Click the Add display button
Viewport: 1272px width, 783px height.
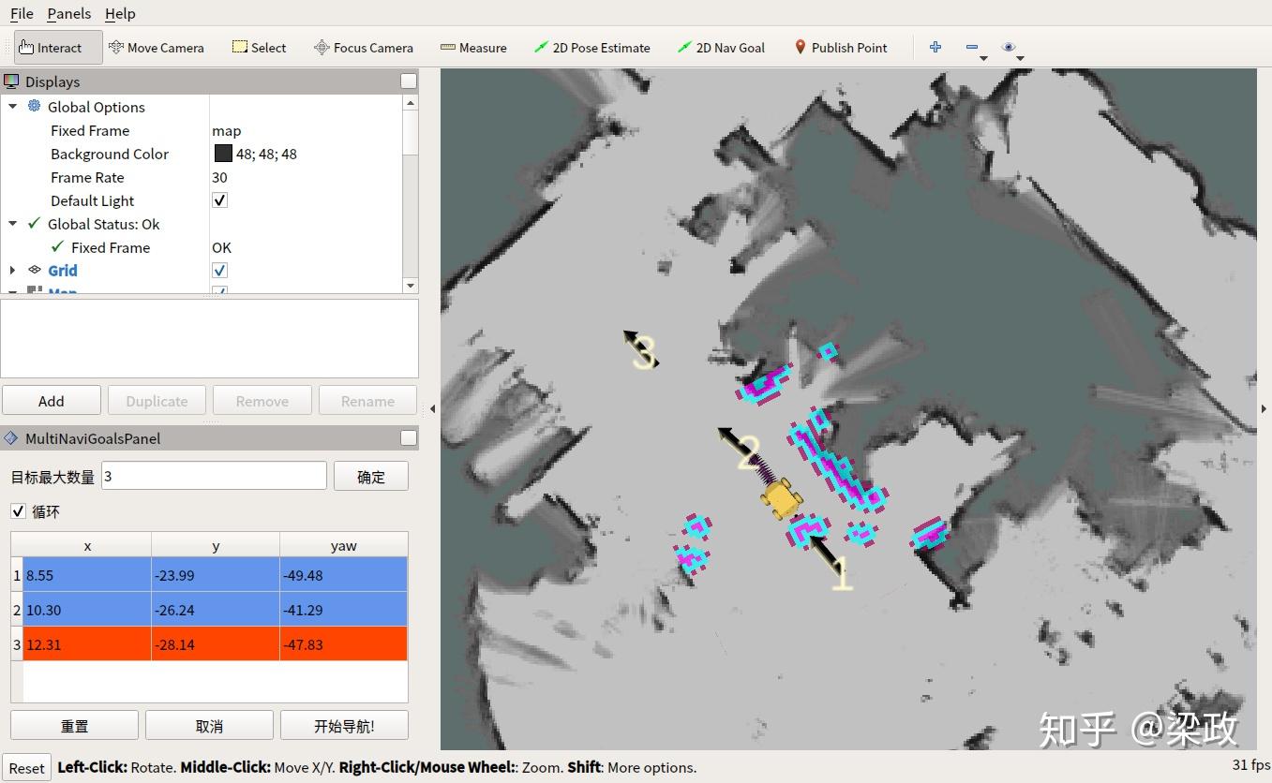click(x=51, y=401)
